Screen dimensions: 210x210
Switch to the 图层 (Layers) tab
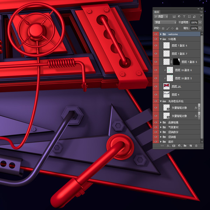[156, 12]
